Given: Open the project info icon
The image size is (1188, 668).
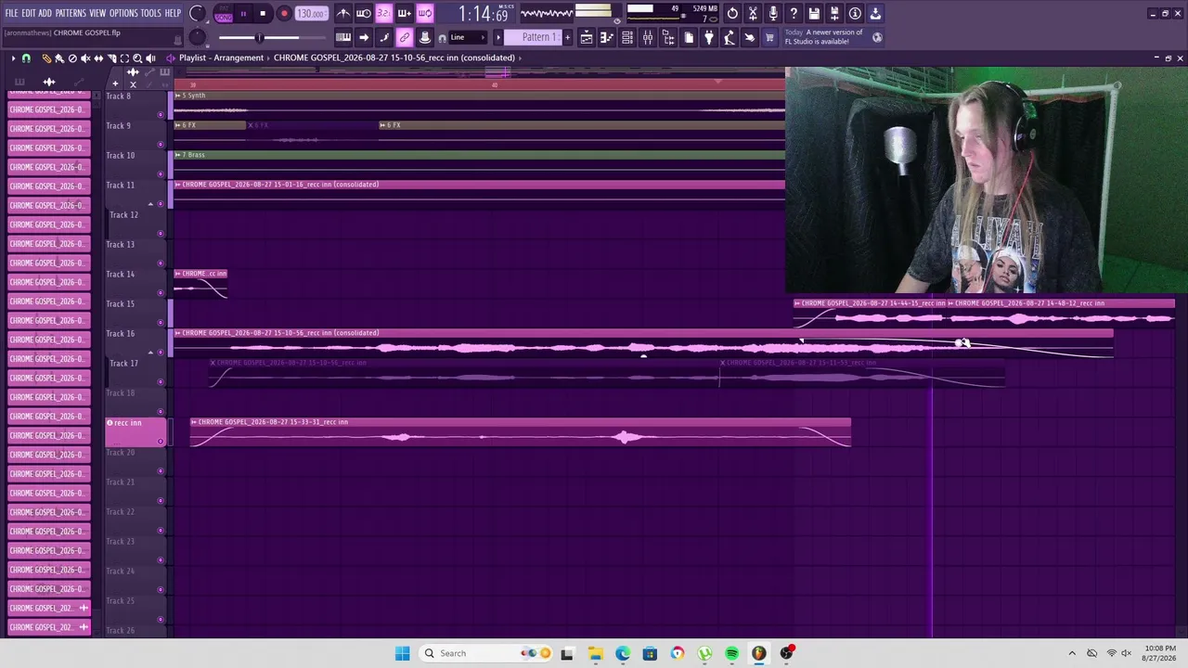Looking at the screenshot, I should coord(855,13).
